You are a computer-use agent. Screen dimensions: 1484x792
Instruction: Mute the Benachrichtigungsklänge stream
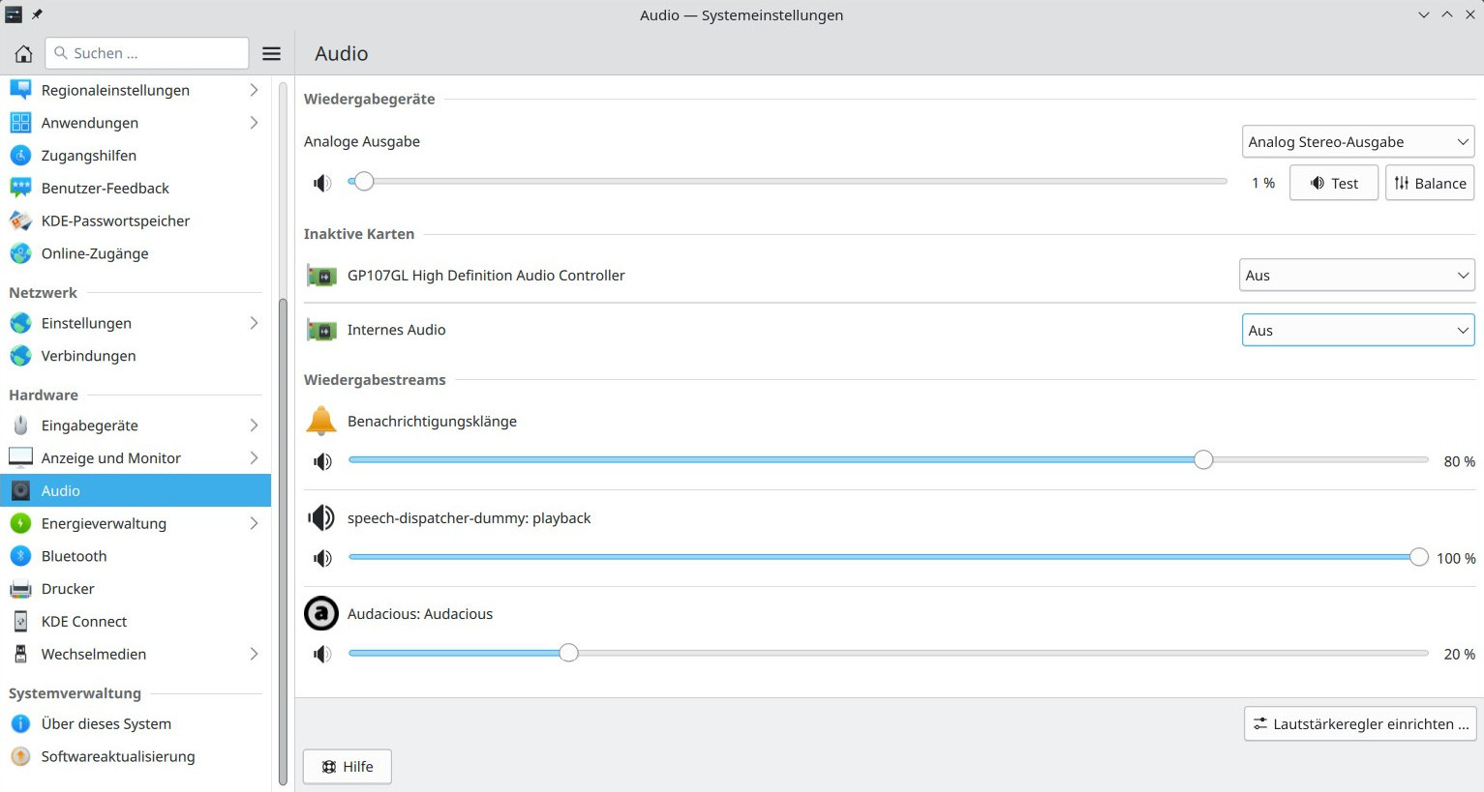point(322,461)
